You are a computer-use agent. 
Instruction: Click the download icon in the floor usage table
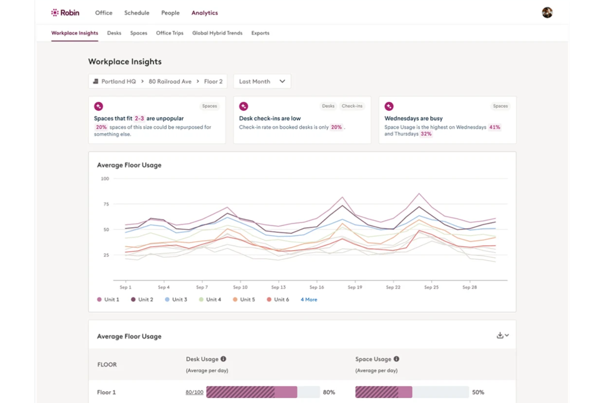500,335
